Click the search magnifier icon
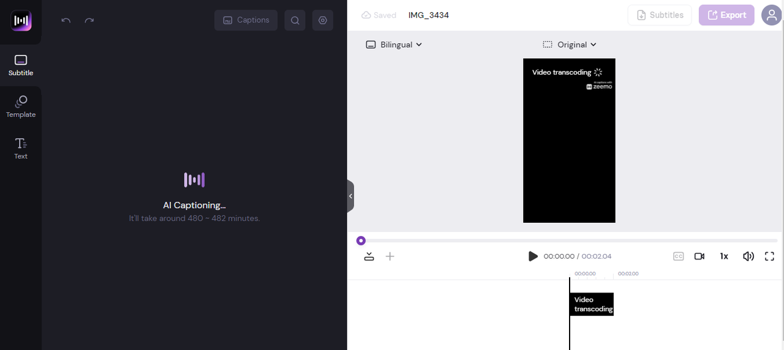This screenshot has height=350, width=784. click(x=295, y=20)
